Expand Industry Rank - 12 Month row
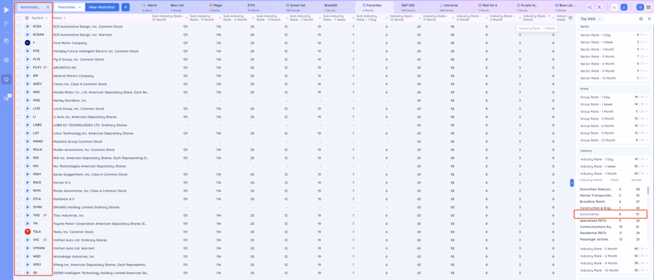This screenshot has width=654, height=280. [x=614, y=270]
